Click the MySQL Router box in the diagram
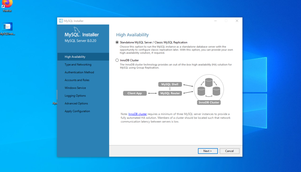The height and width of the screenshot is (172, 301). click(x=170, y=93)
